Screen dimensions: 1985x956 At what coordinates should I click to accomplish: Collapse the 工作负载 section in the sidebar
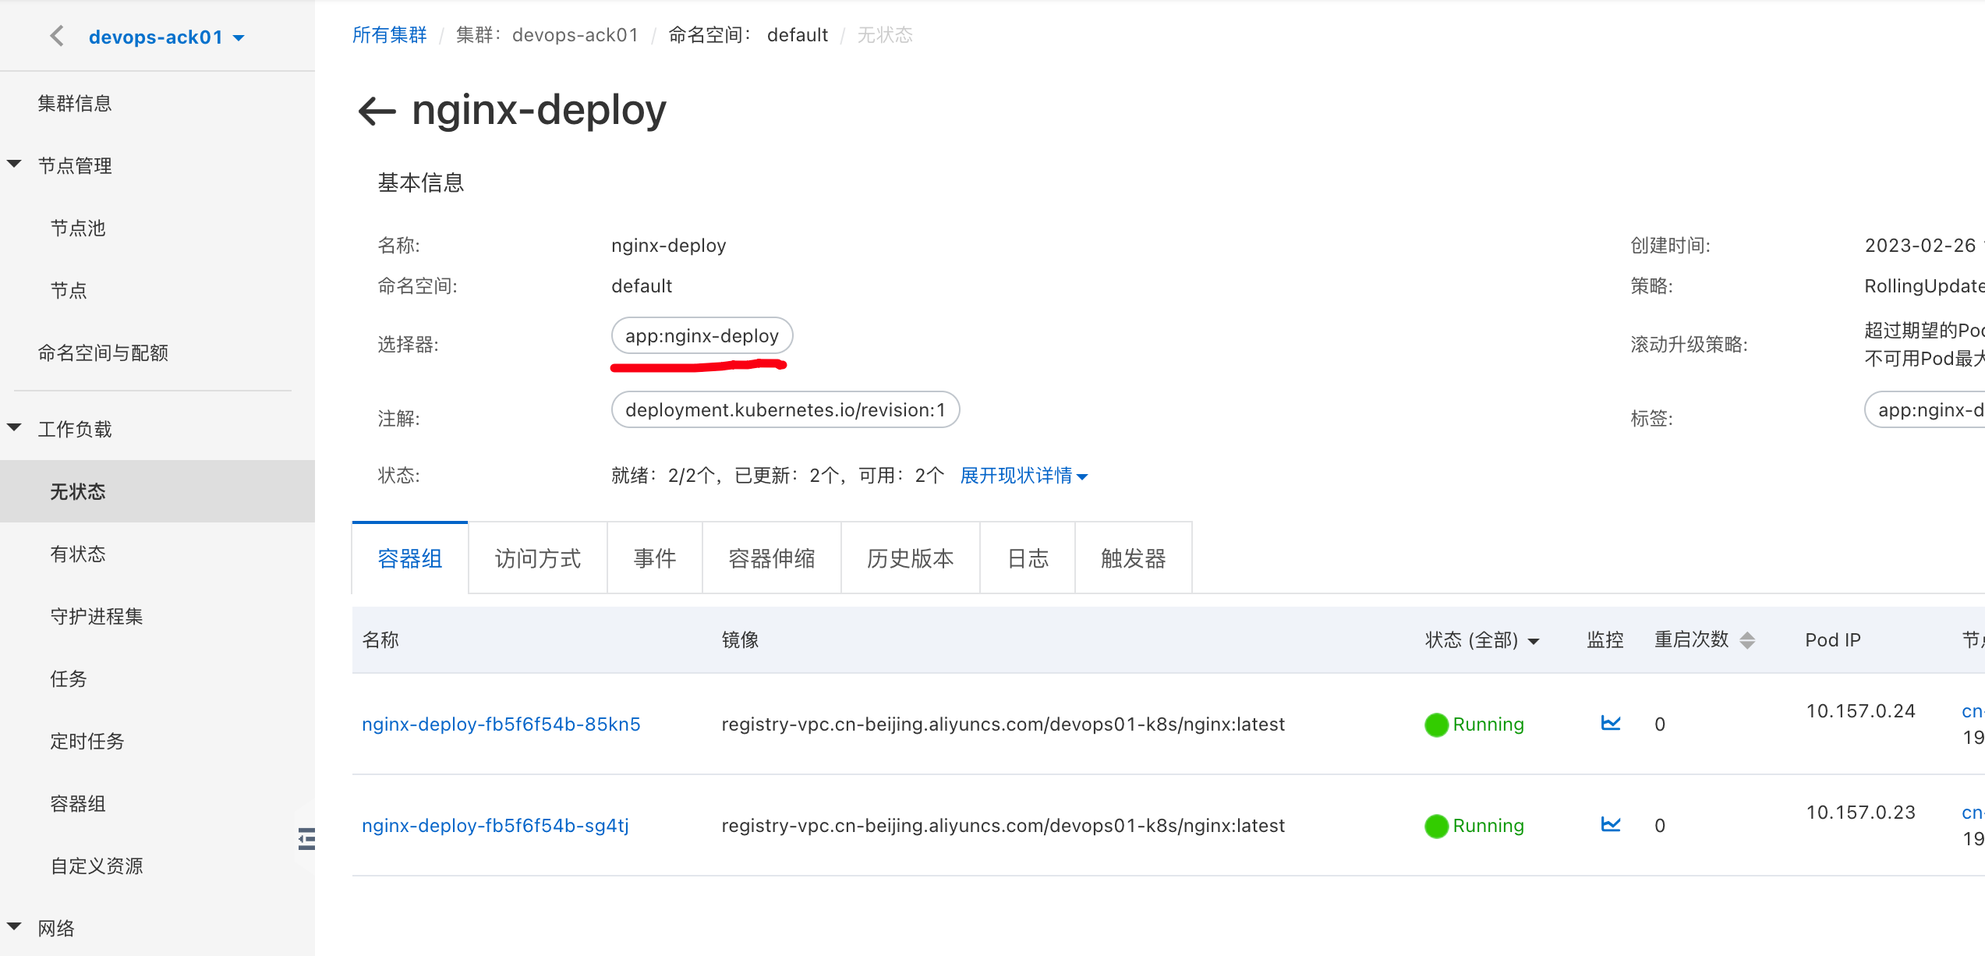(13, 427)
